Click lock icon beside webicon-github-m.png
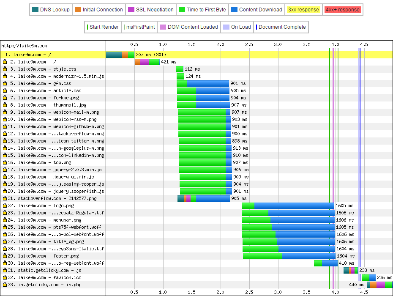Viewport: 393px width, 296px height. point(5,126)
